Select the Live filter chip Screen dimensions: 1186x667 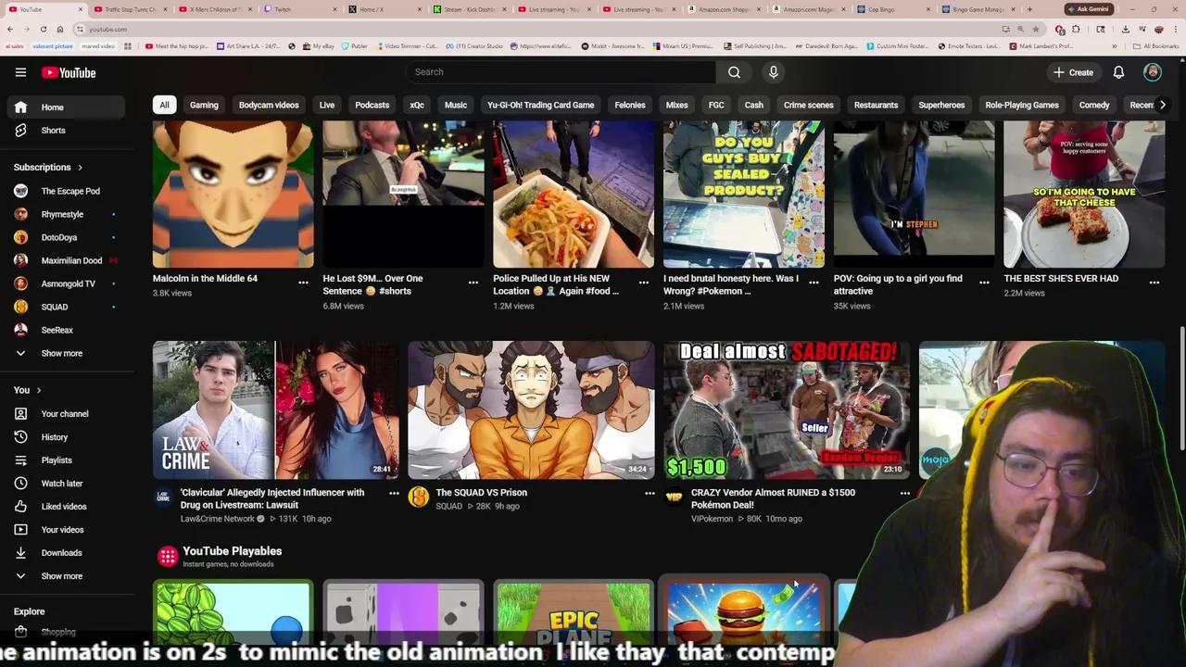(x=327, y=105)
